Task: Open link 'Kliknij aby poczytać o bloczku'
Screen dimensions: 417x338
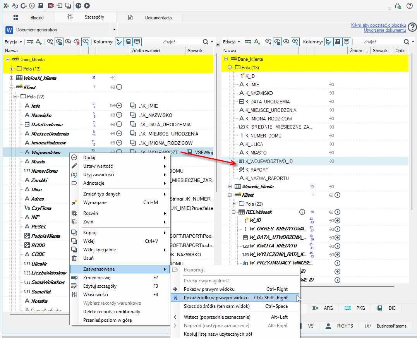Action: (x=378, y=25)
